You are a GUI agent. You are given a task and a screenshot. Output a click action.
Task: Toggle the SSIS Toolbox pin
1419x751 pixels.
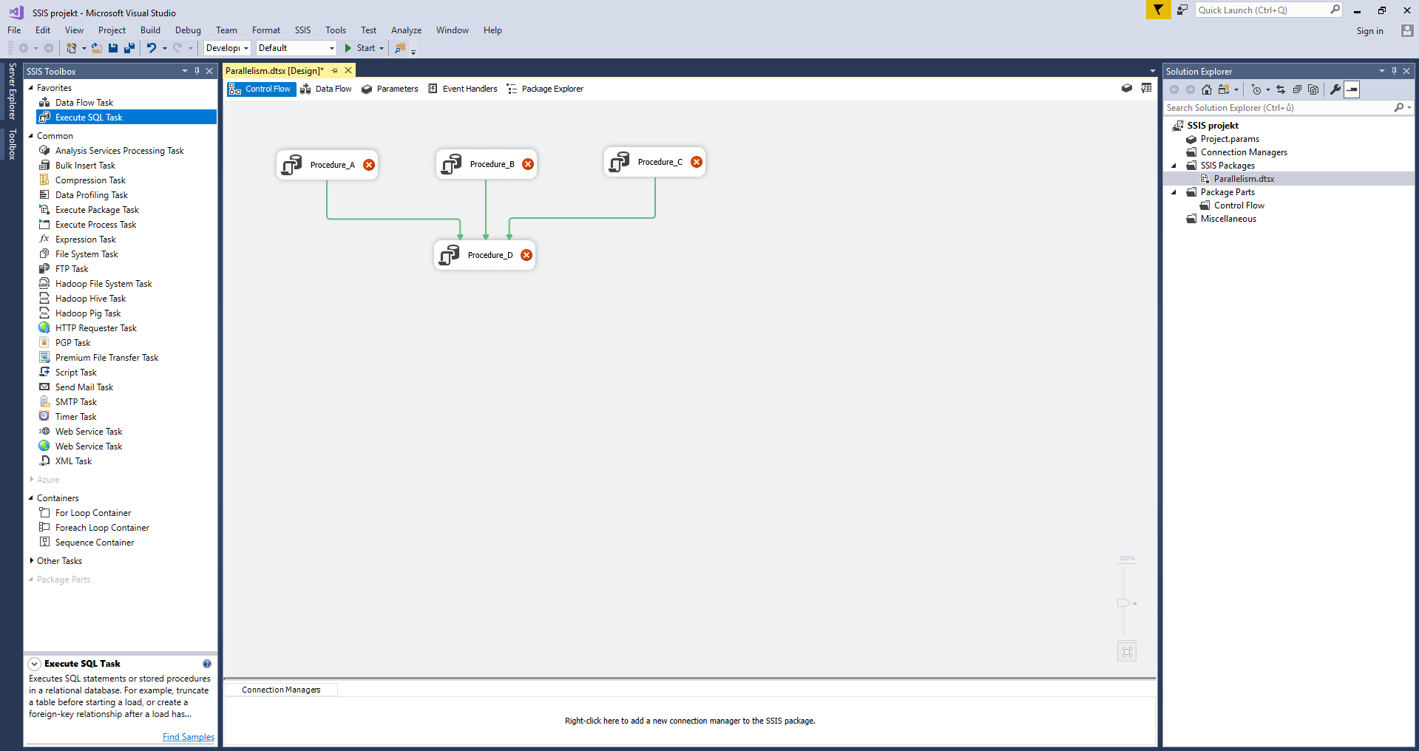[x=197, y=71]
